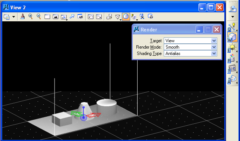
Task: Click the Target field showing View
Action: click(x=190, y=41)
